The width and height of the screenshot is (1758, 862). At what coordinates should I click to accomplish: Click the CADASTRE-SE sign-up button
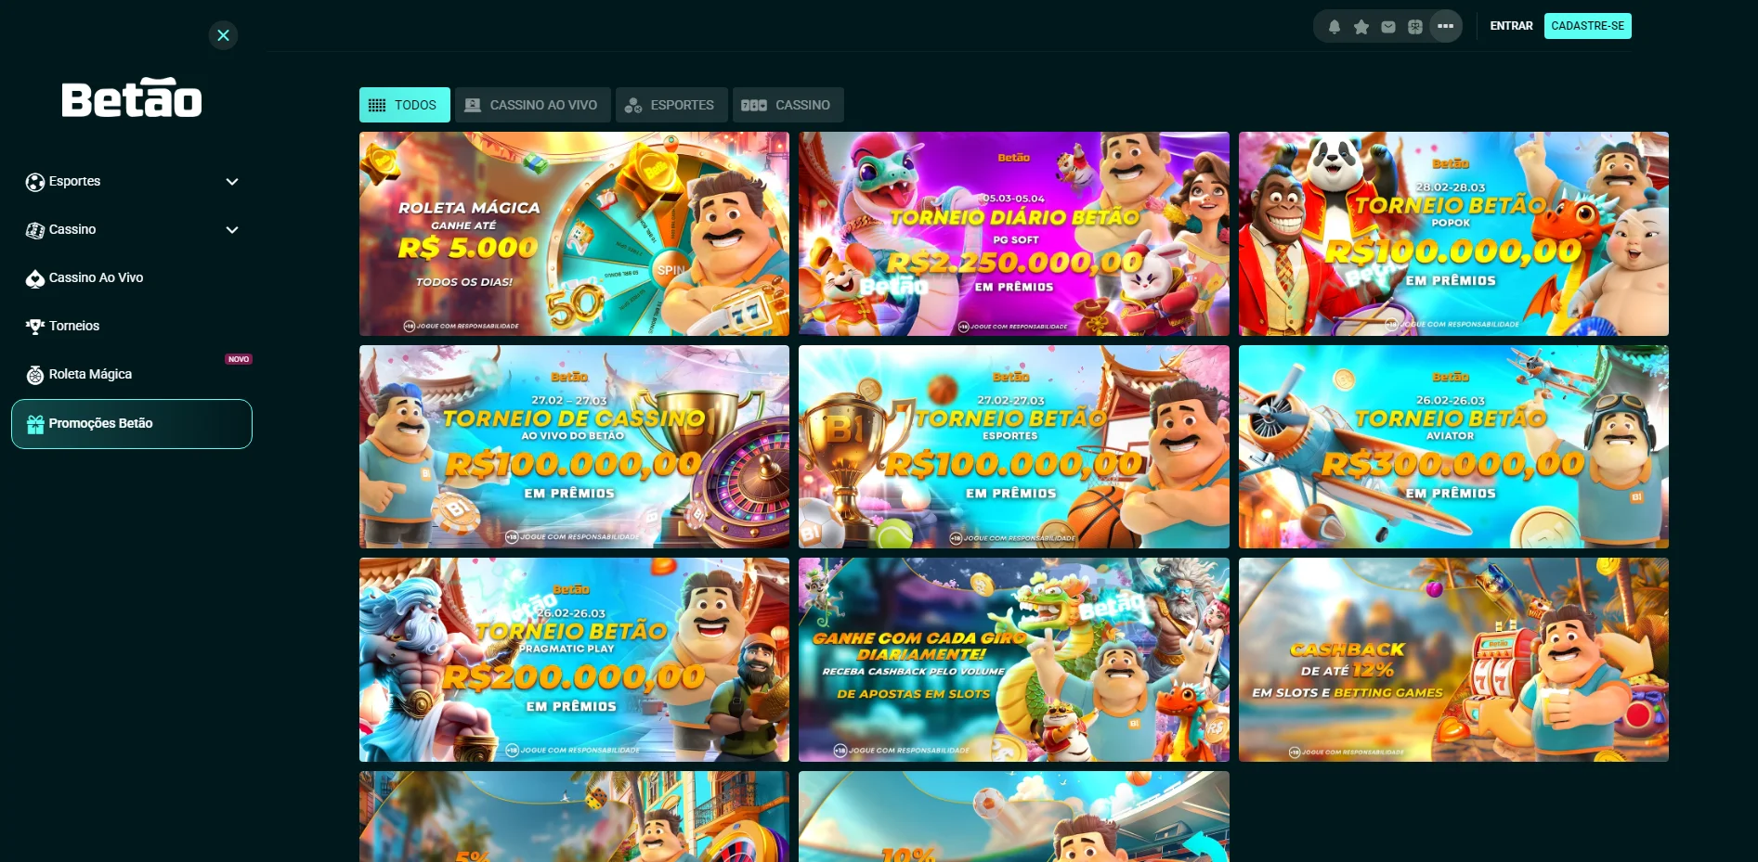point(1587,26)
